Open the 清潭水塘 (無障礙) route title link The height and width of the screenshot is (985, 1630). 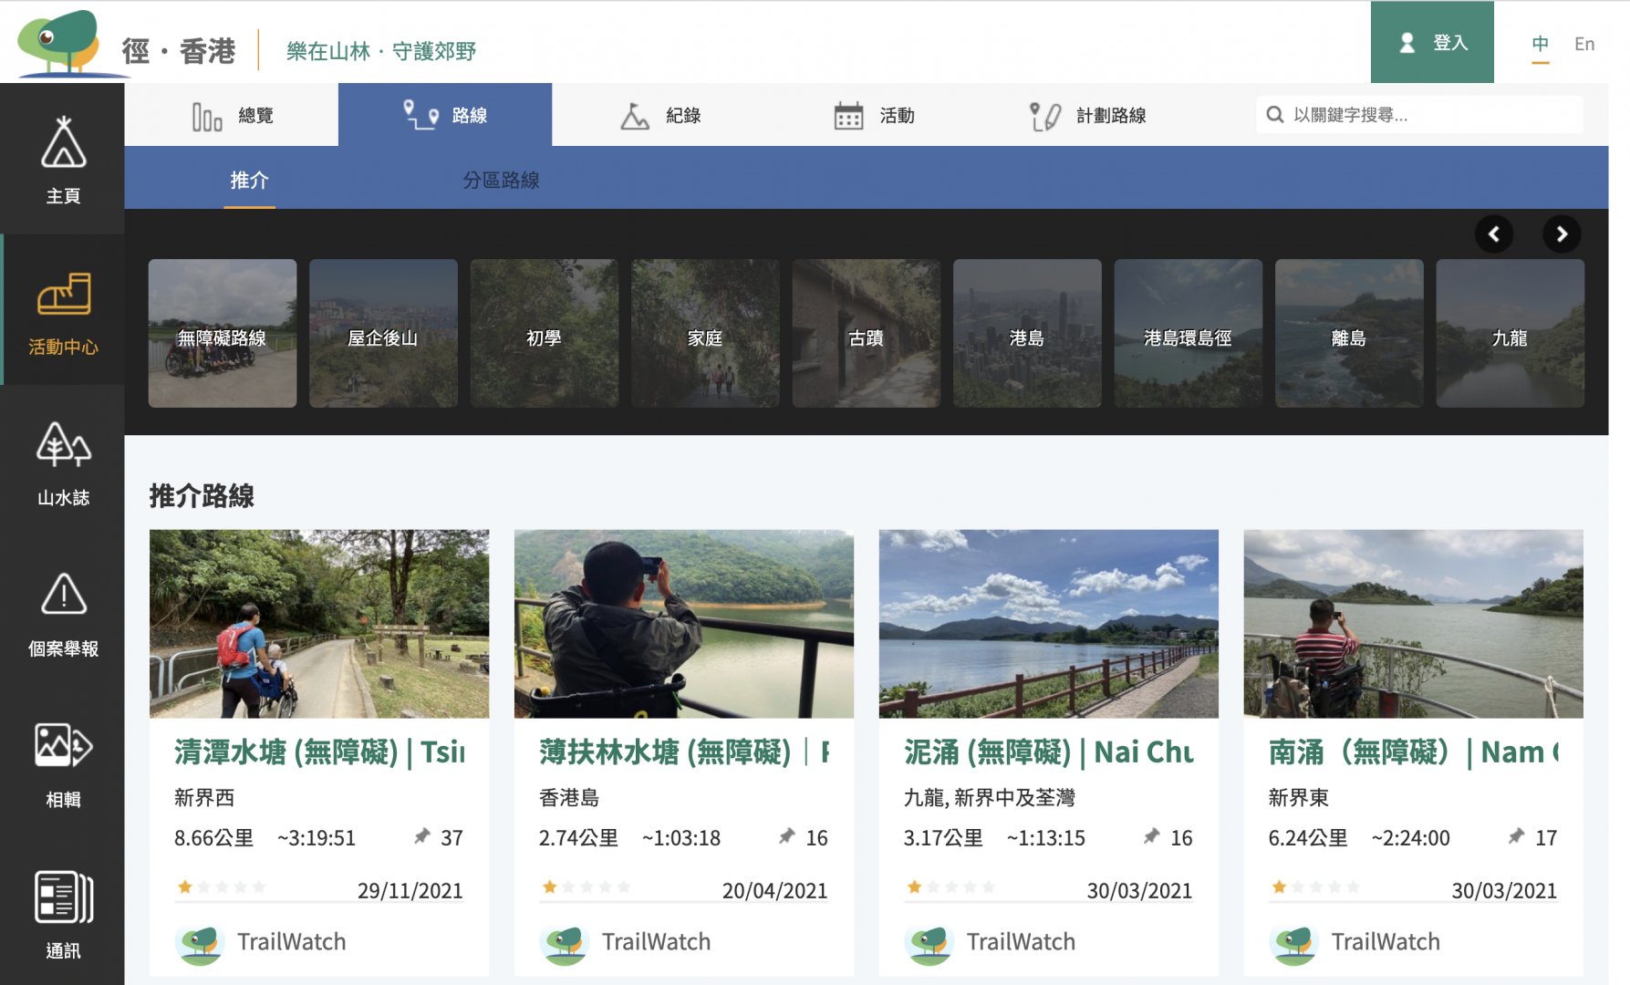(x=319, y=752)
